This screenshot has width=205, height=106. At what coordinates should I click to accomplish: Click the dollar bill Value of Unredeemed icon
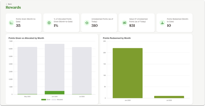[124, 23]
